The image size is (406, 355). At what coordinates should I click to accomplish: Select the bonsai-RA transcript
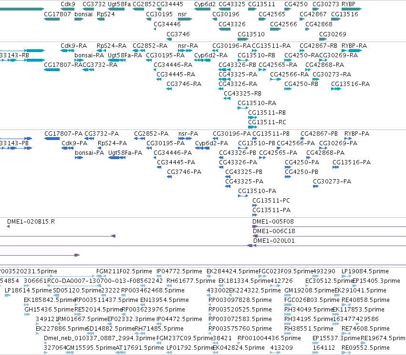point(79,60)
